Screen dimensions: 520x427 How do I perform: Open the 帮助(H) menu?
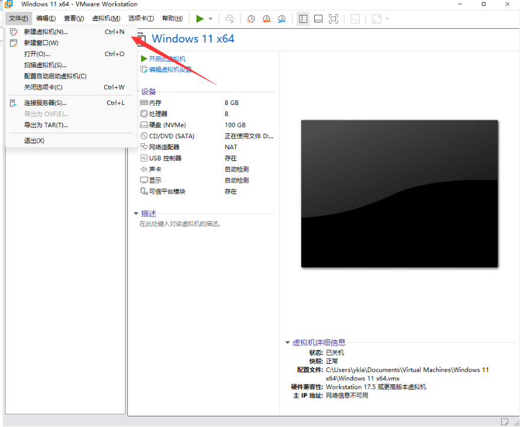[x=172, y=18]
